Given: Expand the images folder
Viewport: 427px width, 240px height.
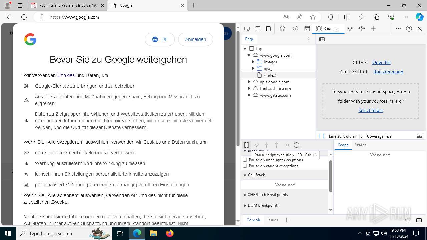Looking at the screenshot, I should click(x=253, y=62).
